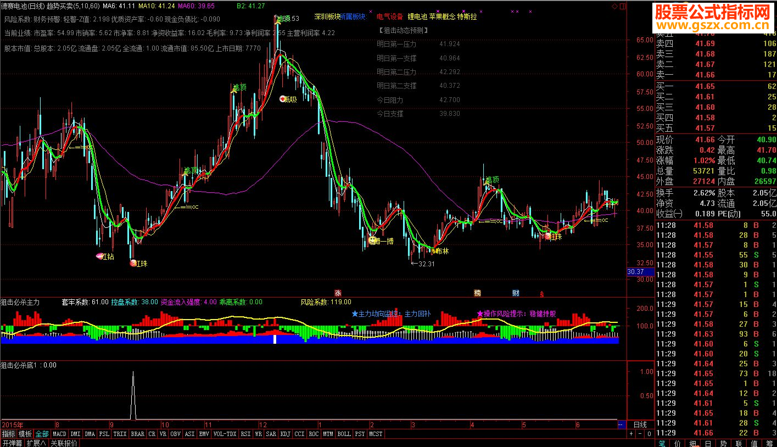Click the 红钻 signal icon
The height and width of the screenshot is (447, 777).
click(99, 256)
